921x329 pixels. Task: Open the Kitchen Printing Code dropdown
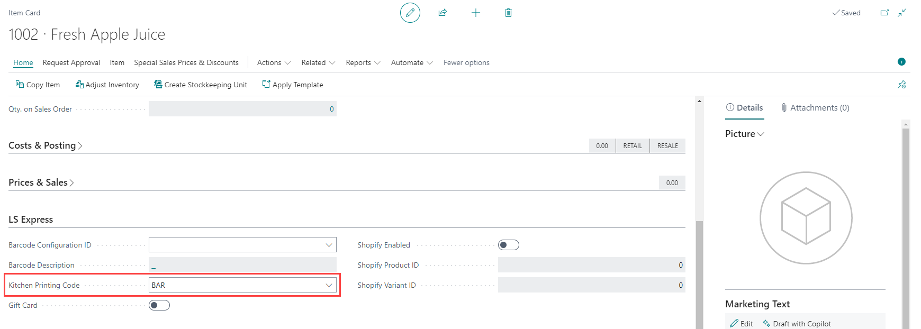(329, 285)
